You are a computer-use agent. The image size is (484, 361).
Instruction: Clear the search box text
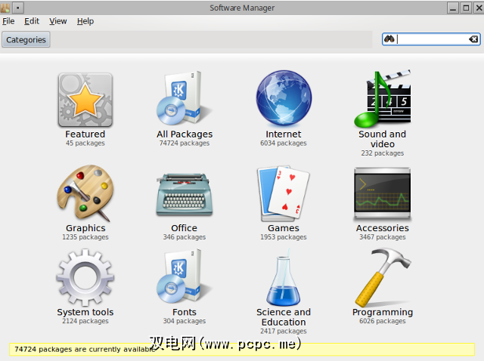coord(473,39)
